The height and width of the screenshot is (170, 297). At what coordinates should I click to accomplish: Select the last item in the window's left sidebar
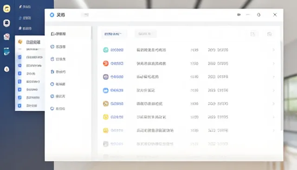tap(58, 109)
